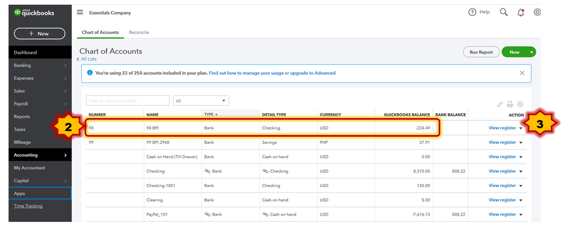Sort by the NAME column header

[152, 114]
